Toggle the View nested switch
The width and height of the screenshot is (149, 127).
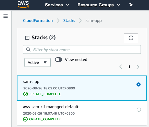pyautogui.click(x=58, y=60)
